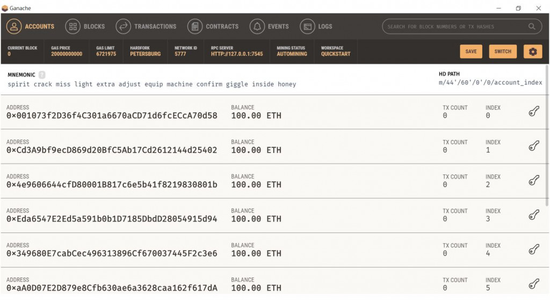Open settings with the gear icon
The height and width of the screenshot is (300, 550).
click(533, 52)
